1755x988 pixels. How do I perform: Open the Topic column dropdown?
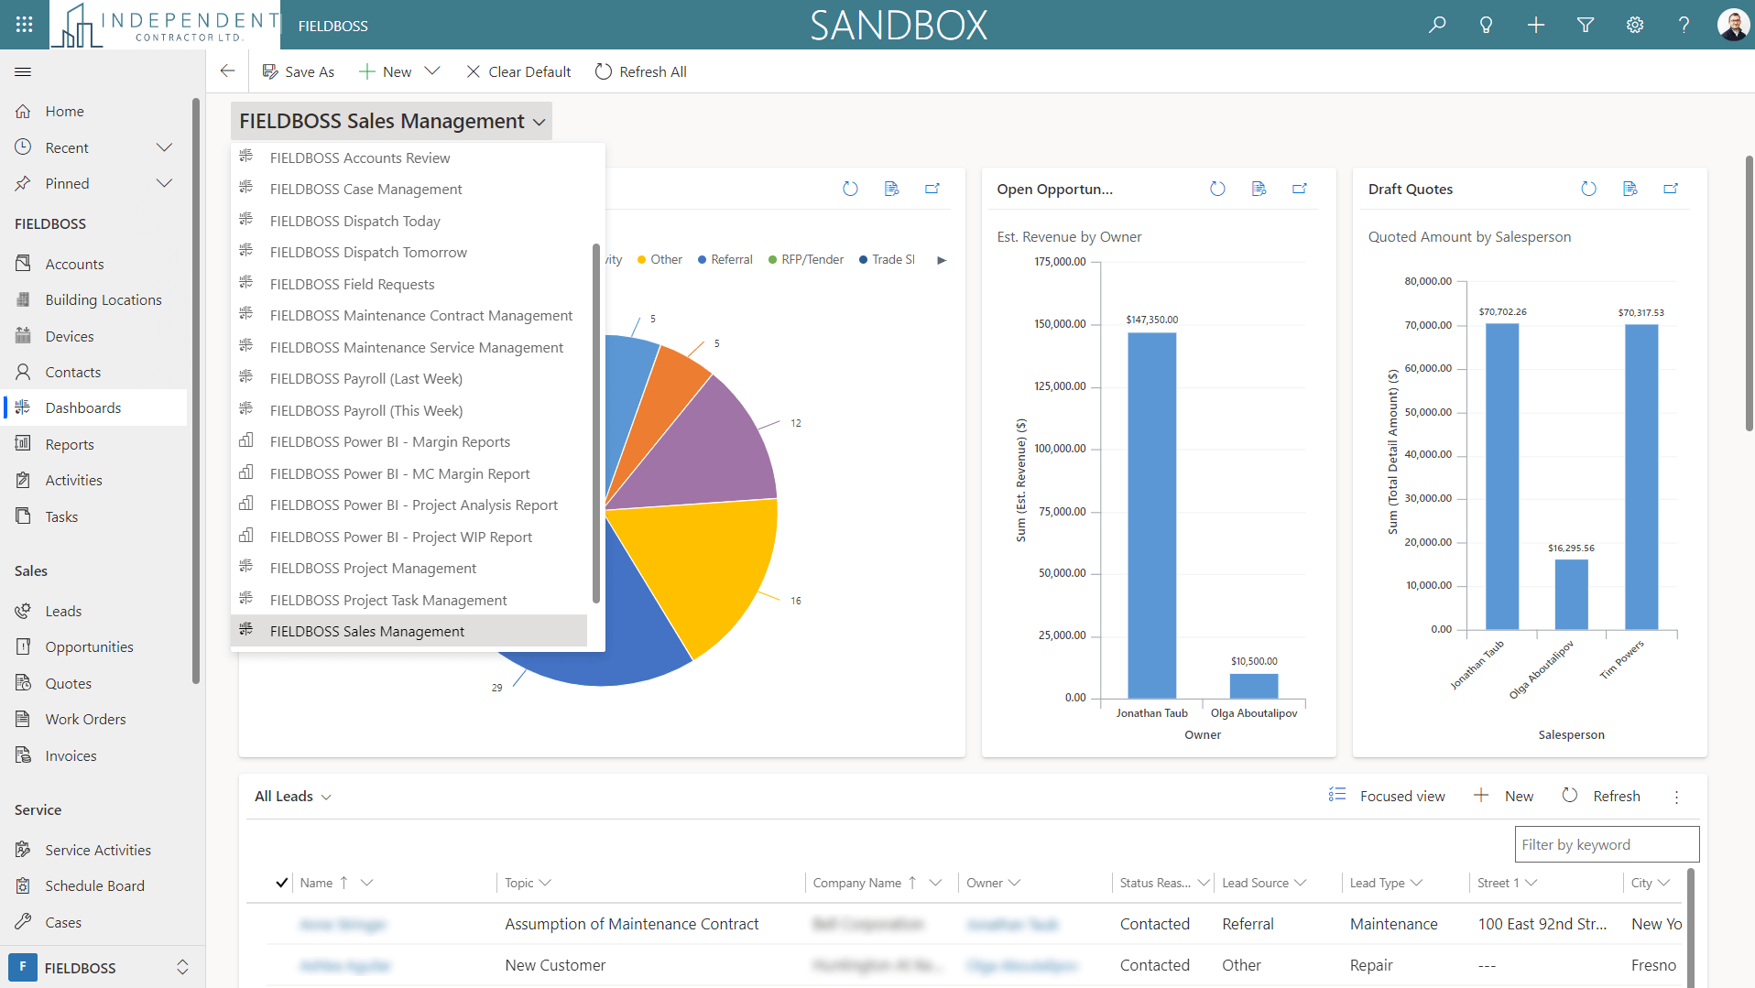click(x=545, y=883)
